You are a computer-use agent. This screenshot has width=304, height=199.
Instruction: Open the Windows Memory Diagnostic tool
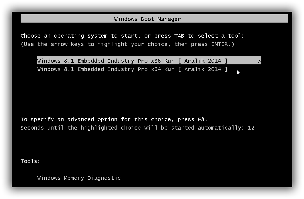tap(79, 178)
